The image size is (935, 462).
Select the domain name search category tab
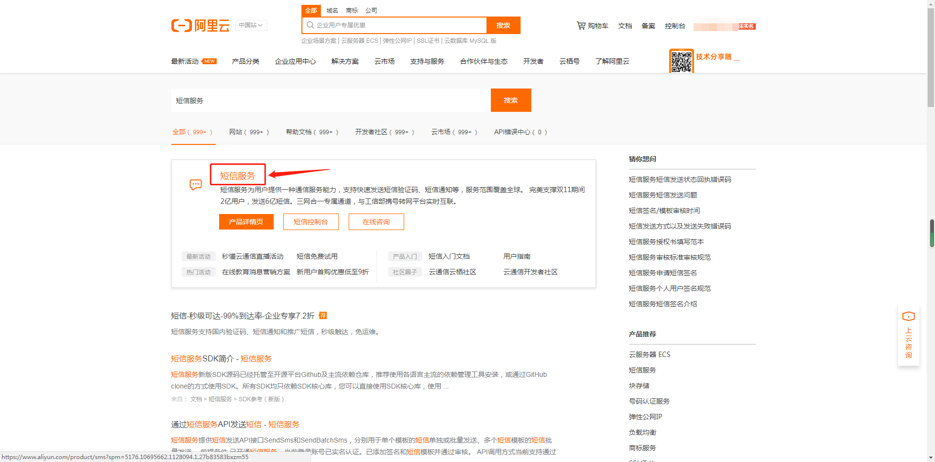coord(332,10)
